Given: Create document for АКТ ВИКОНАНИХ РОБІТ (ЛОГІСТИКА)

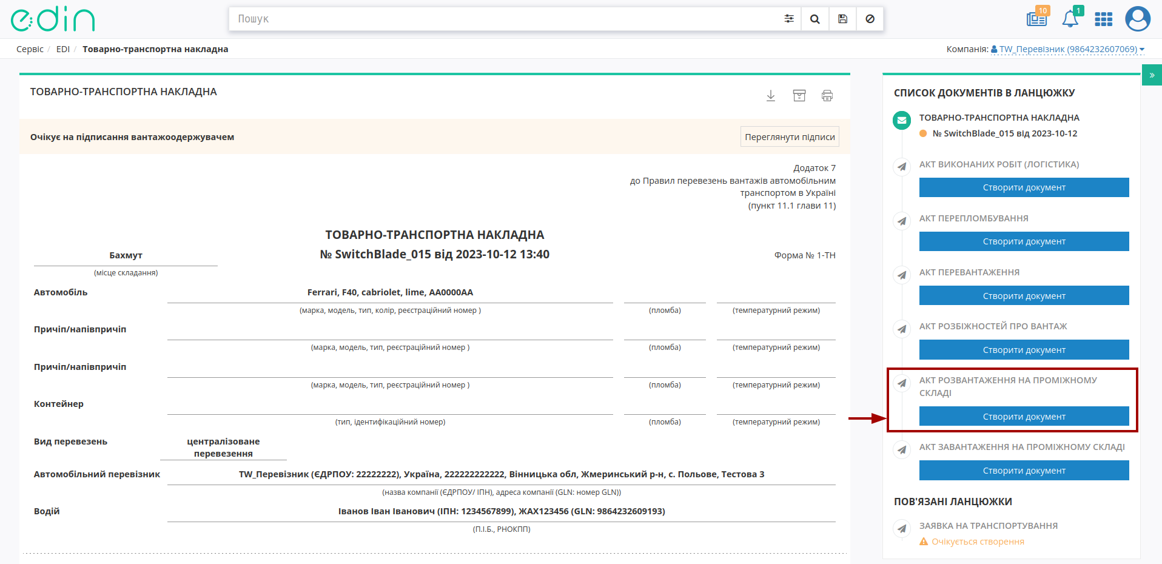Looking at the screenshot, I should [1024, 187].
